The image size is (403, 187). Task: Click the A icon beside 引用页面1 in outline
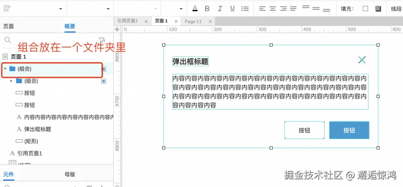(x=12, y=153)
